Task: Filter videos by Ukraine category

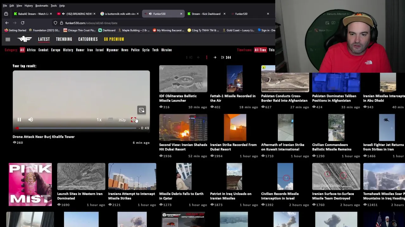Action: coord(166,50)
